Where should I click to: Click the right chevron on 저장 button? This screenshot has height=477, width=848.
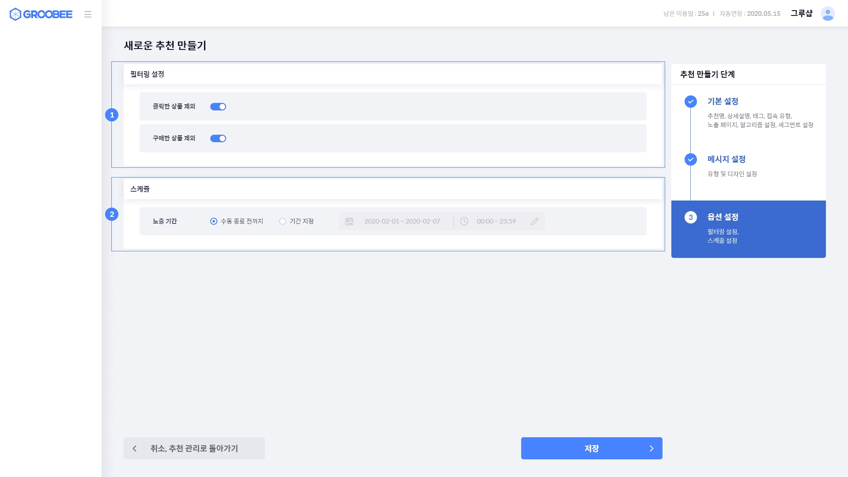click(651, 449)
